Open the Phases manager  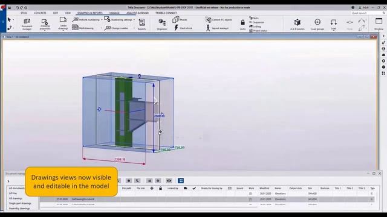tap(180, 19)
